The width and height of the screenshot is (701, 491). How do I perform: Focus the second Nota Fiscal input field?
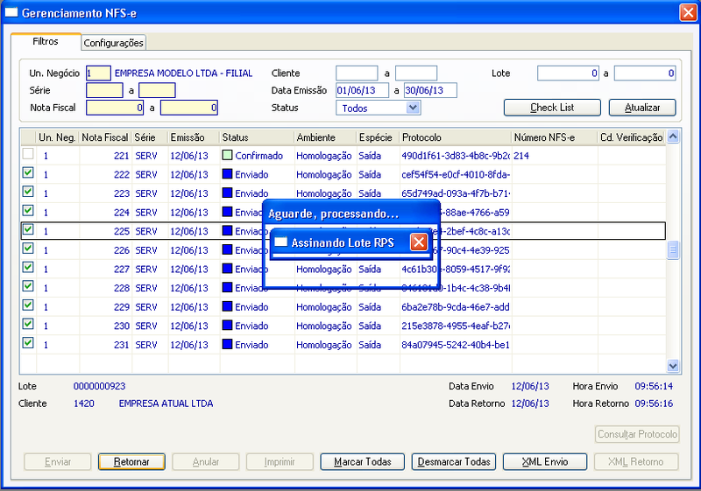[x=189, y=108]
